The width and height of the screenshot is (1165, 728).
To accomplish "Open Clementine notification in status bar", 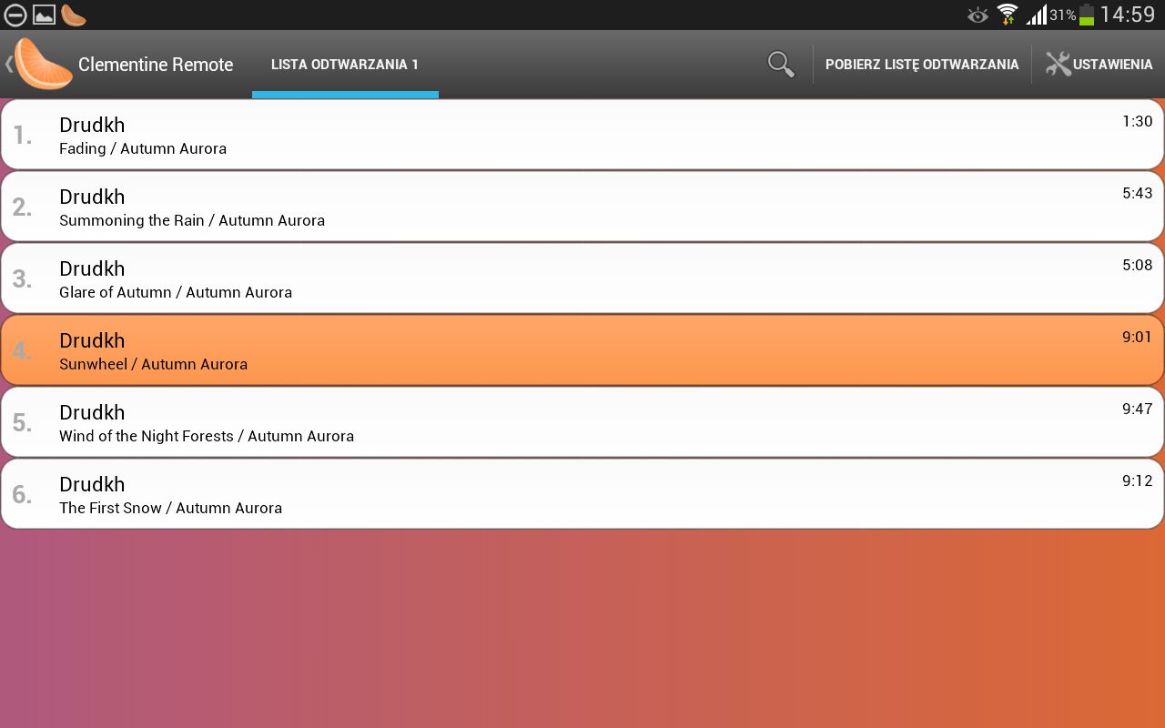I will tap(74, 15).
